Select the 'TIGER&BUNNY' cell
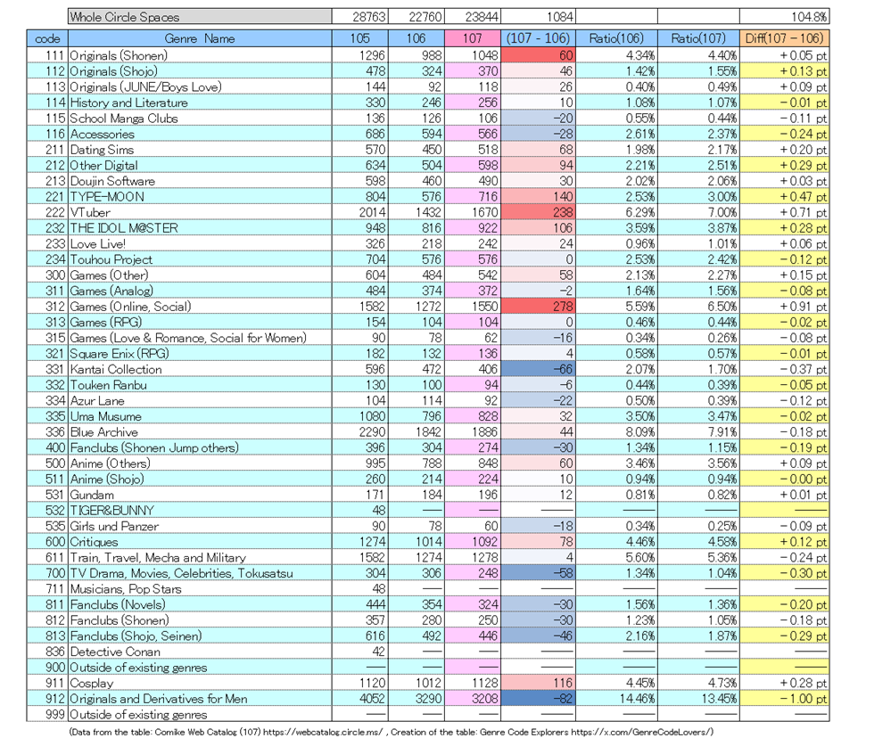Image resolution: width=874 pixels, height=738 pixels. [x=200, y=510]
